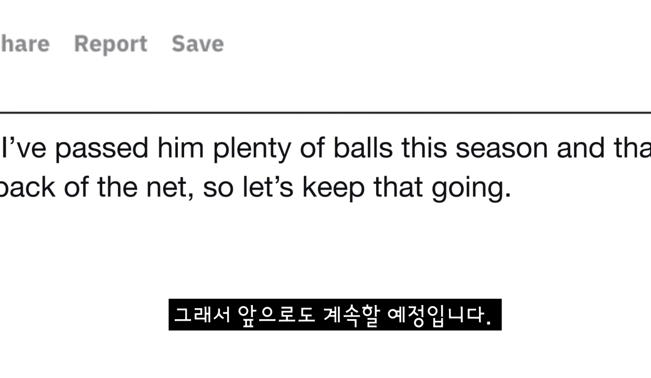Click the Korean subtitle caption box
The width and height of the screenshot is (651, 378).
click(335, 314)
